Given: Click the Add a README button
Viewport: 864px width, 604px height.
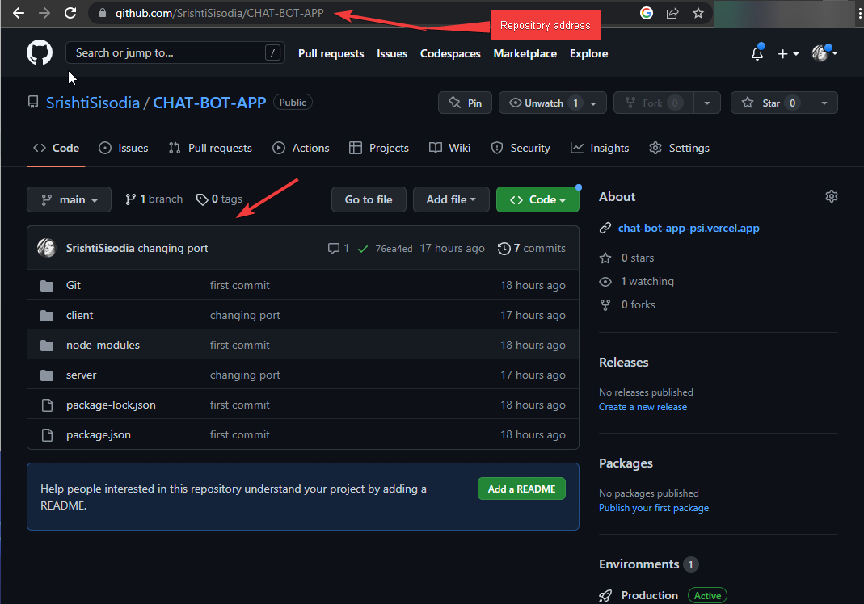Looking at the screenshot, I should (x=521, y=489).
